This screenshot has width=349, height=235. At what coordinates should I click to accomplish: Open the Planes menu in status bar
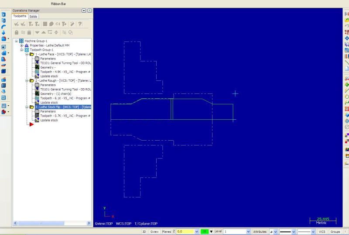[x=166, y=232]
